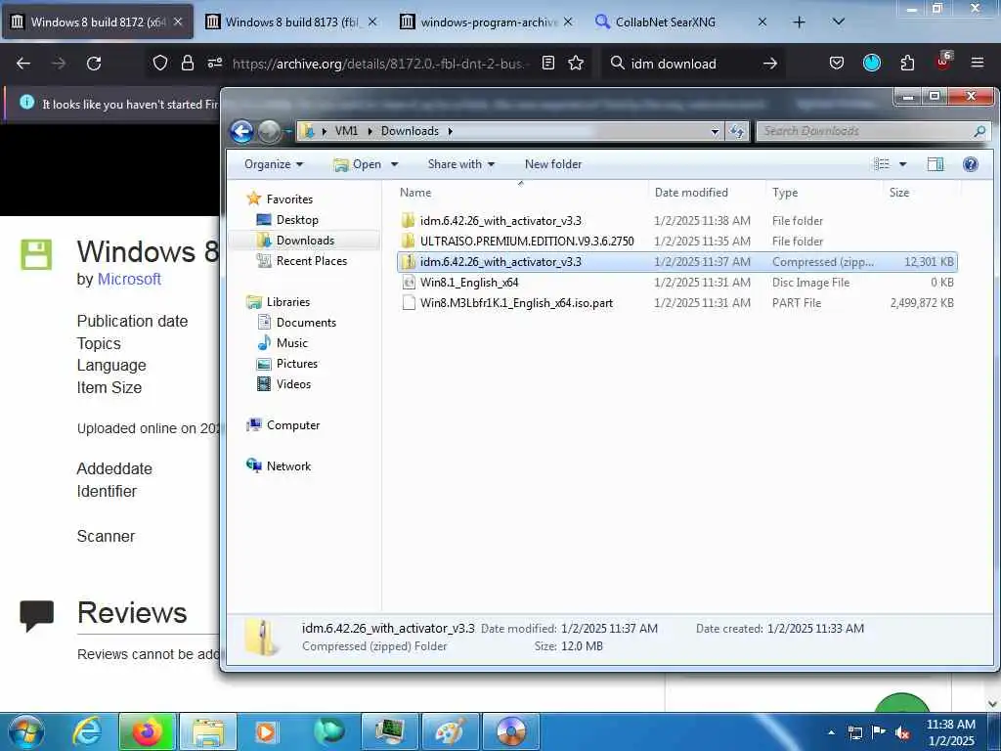The height and width of the screenshot is (751, 1001).
Task: Select the idm.6.42.26 File folder row
Action: [x=676, y=220]
